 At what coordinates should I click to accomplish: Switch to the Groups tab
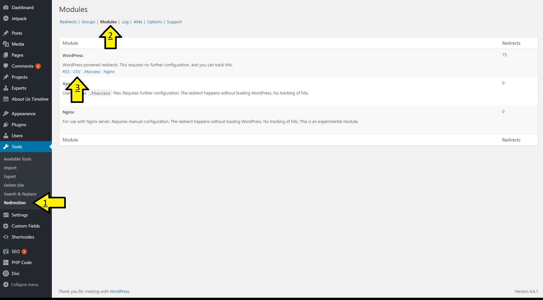[88, 22]
